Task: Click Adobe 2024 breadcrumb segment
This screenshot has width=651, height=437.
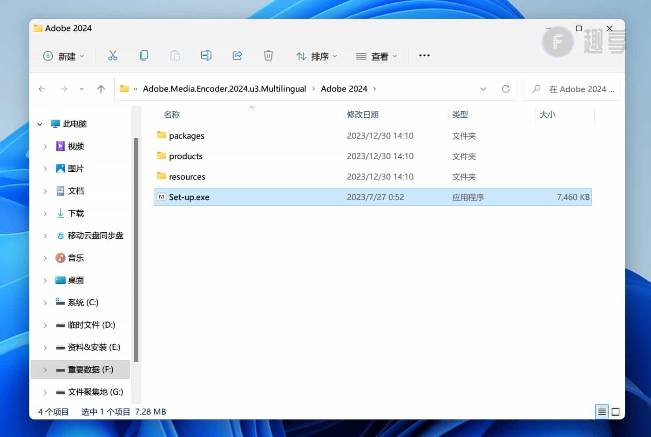Action: [x=344, y=88]
